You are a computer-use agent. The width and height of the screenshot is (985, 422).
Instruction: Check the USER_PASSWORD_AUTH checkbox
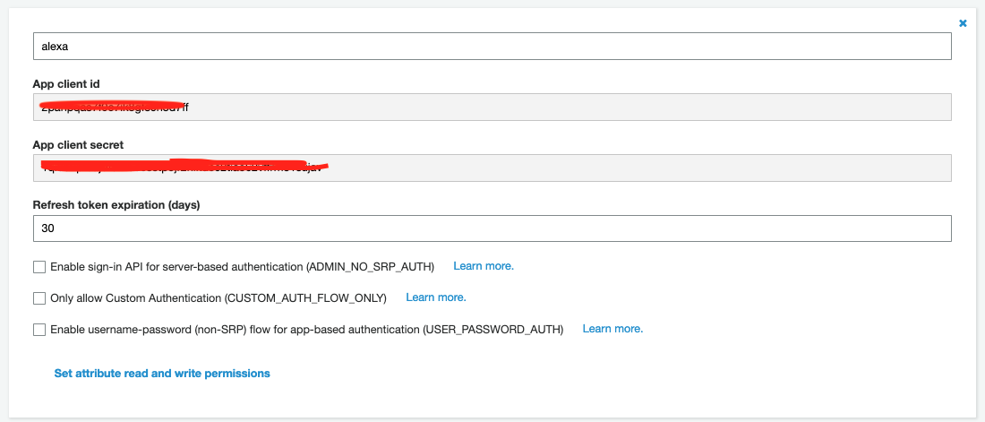click(x=39, y=330)
